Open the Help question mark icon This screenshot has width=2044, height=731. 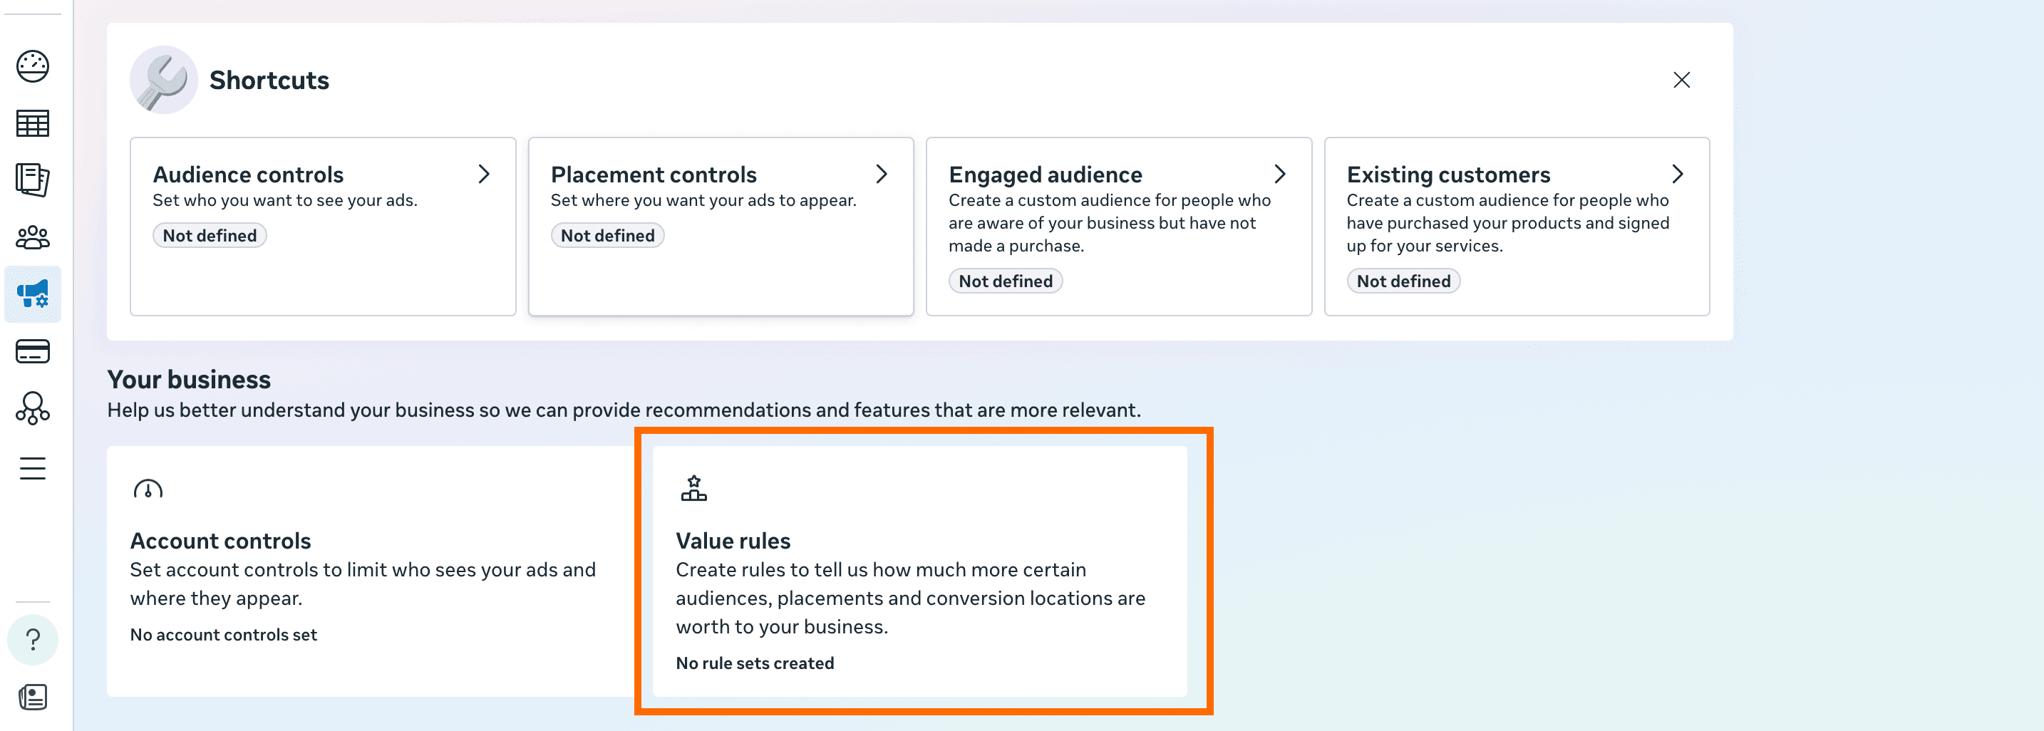tap(33, 639)
